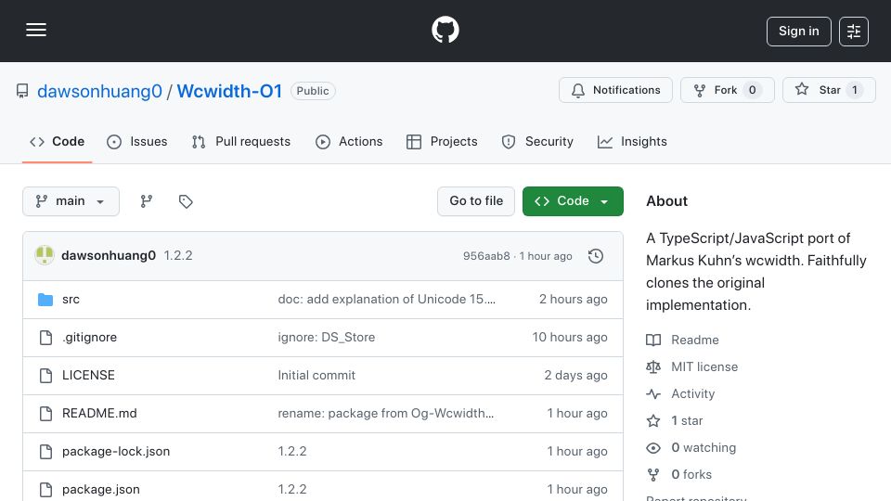Open the hamburger navigation menu

[36, 30]
